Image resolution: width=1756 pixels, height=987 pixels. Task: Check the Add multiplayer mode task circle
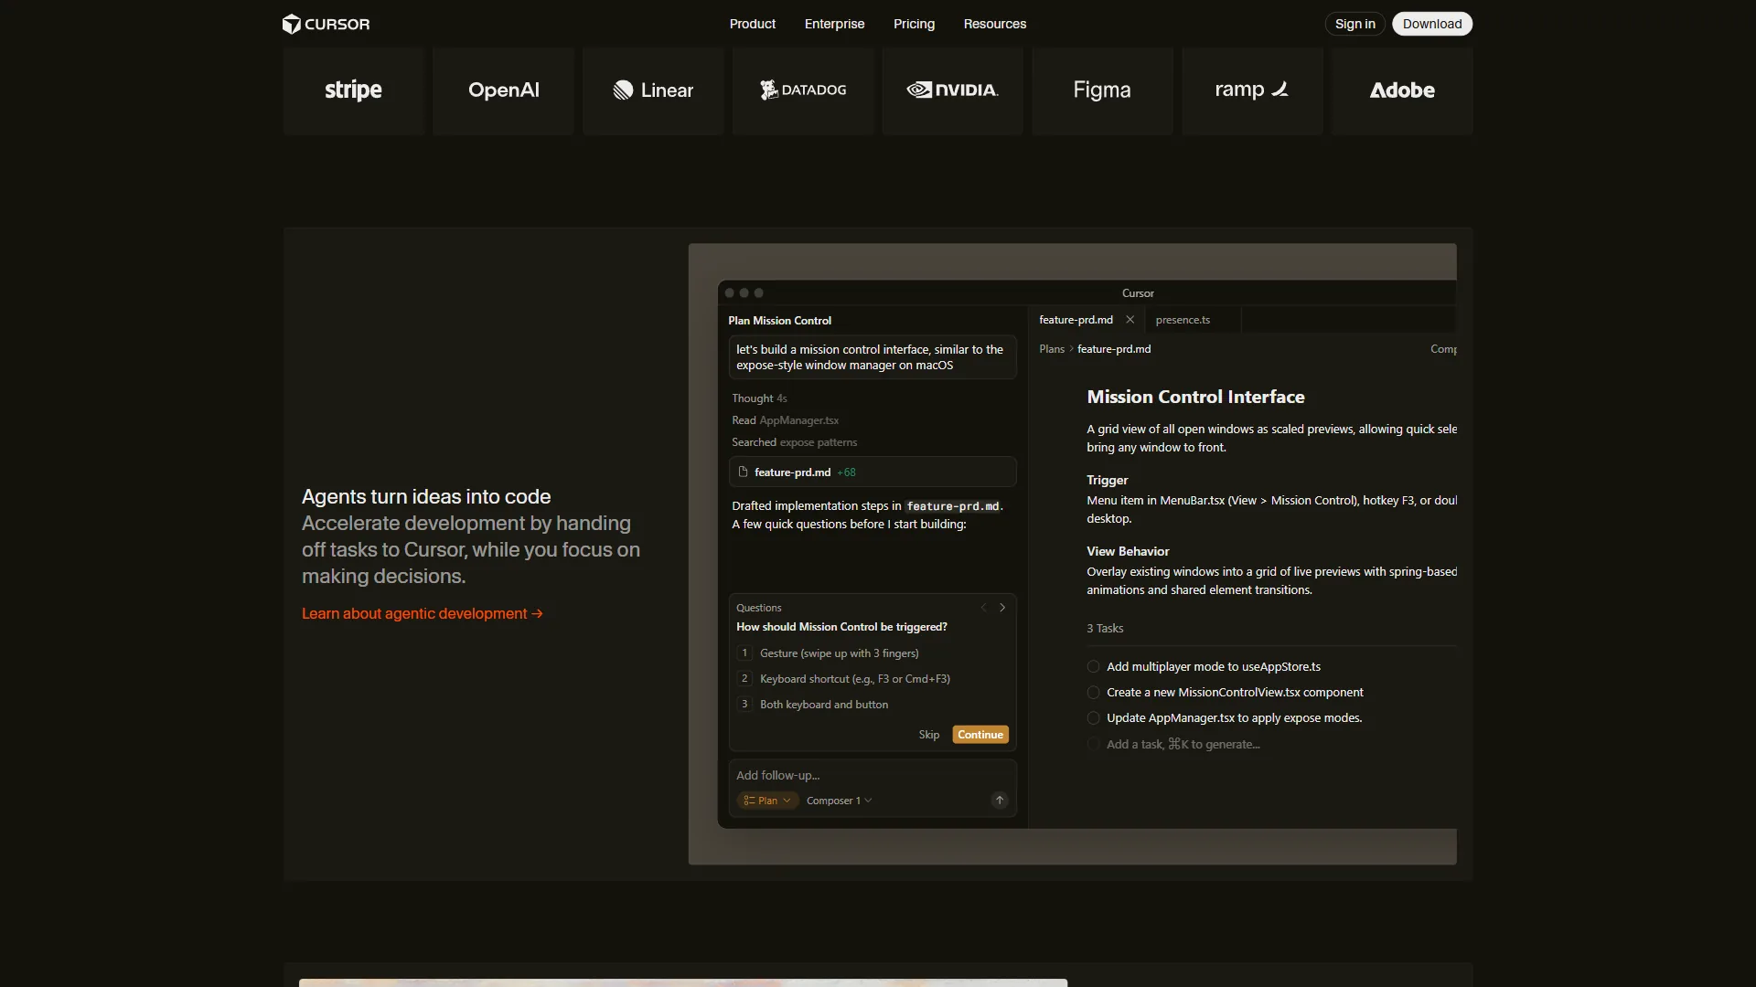(x=1094, y=667)
